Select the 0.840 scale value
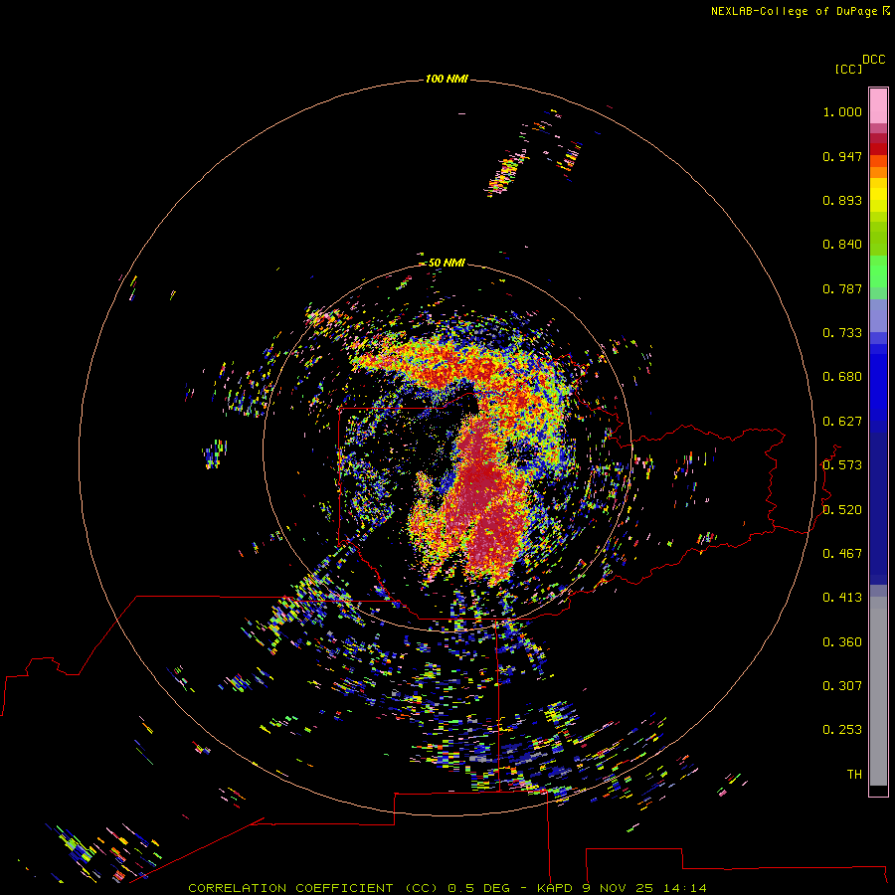The width and height of the screenshot is (895, 895). (x=842, y=245)
